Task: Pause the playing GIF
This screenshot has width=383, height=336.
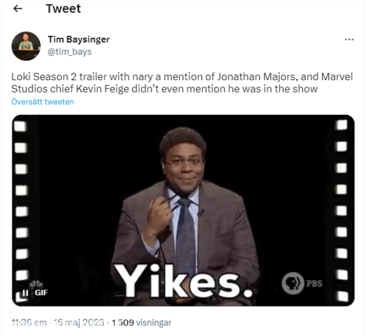Action: (x=25, y=292)
